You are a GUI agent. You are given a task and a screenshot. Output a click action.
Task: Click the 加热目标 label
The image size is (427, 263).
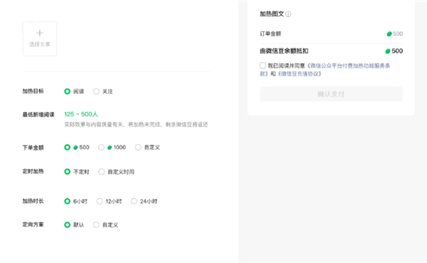tap(33, 91)
